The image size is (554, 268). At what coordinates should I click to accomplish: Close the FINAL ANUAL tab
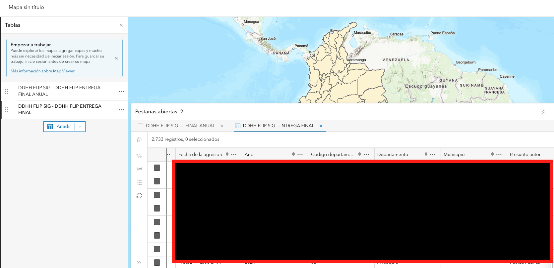222,126
